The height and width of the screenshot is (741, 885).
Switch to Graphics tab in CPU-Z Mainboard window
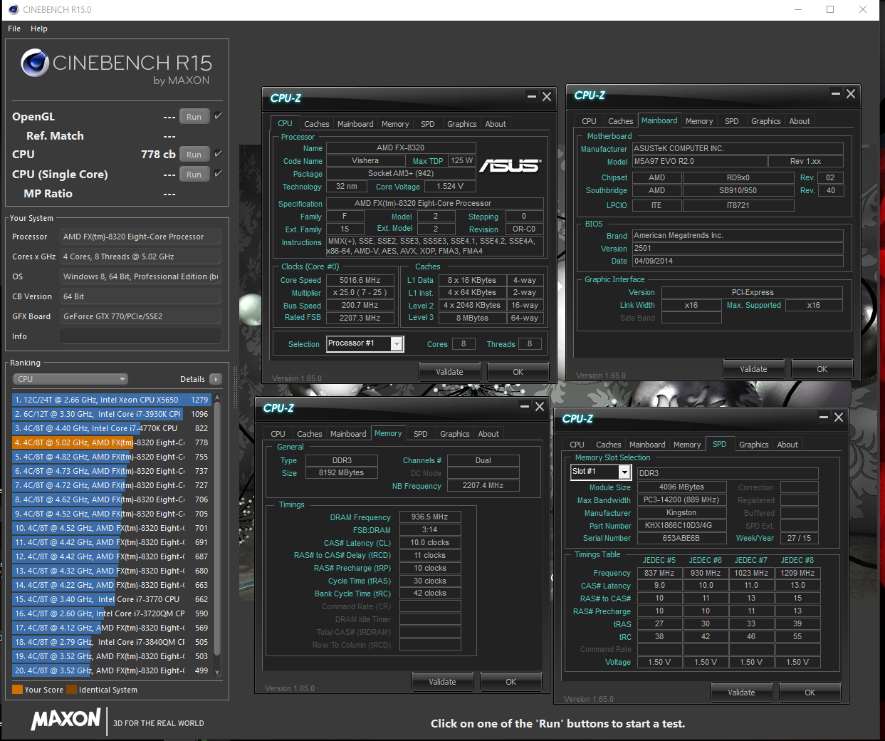tap(765, 121)
